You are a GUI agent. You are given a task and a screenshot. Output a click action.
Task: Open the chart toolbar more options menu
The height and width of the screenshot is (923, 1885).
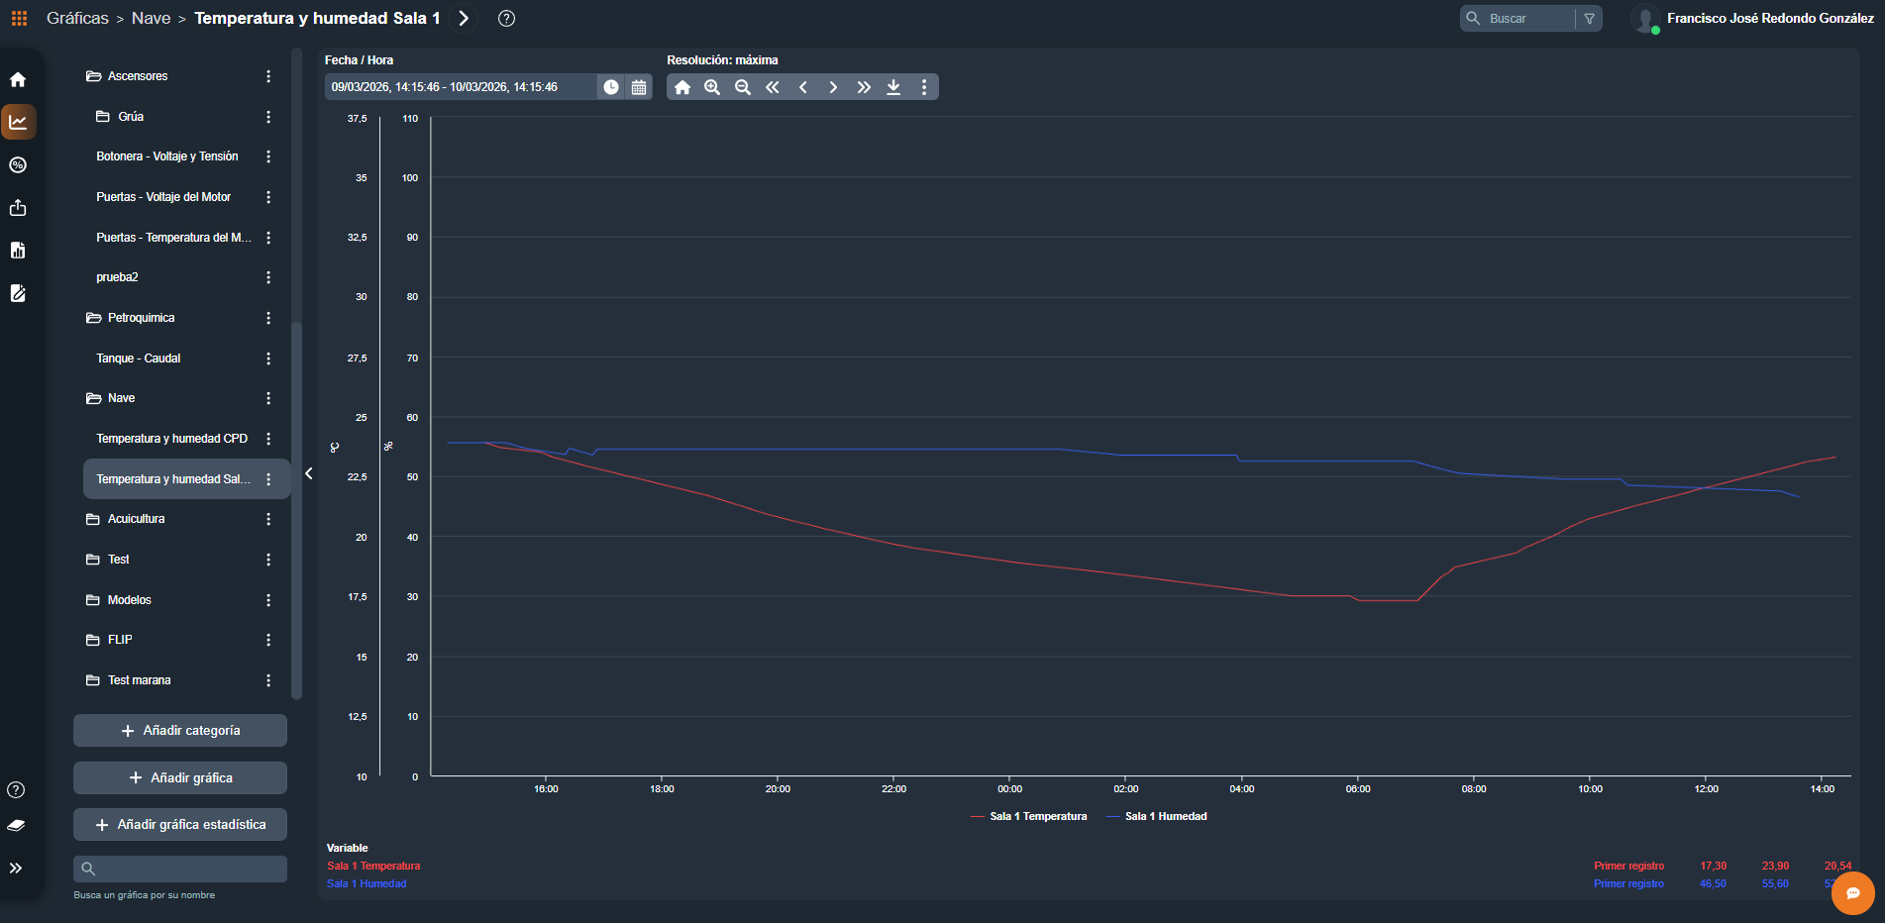924,87
